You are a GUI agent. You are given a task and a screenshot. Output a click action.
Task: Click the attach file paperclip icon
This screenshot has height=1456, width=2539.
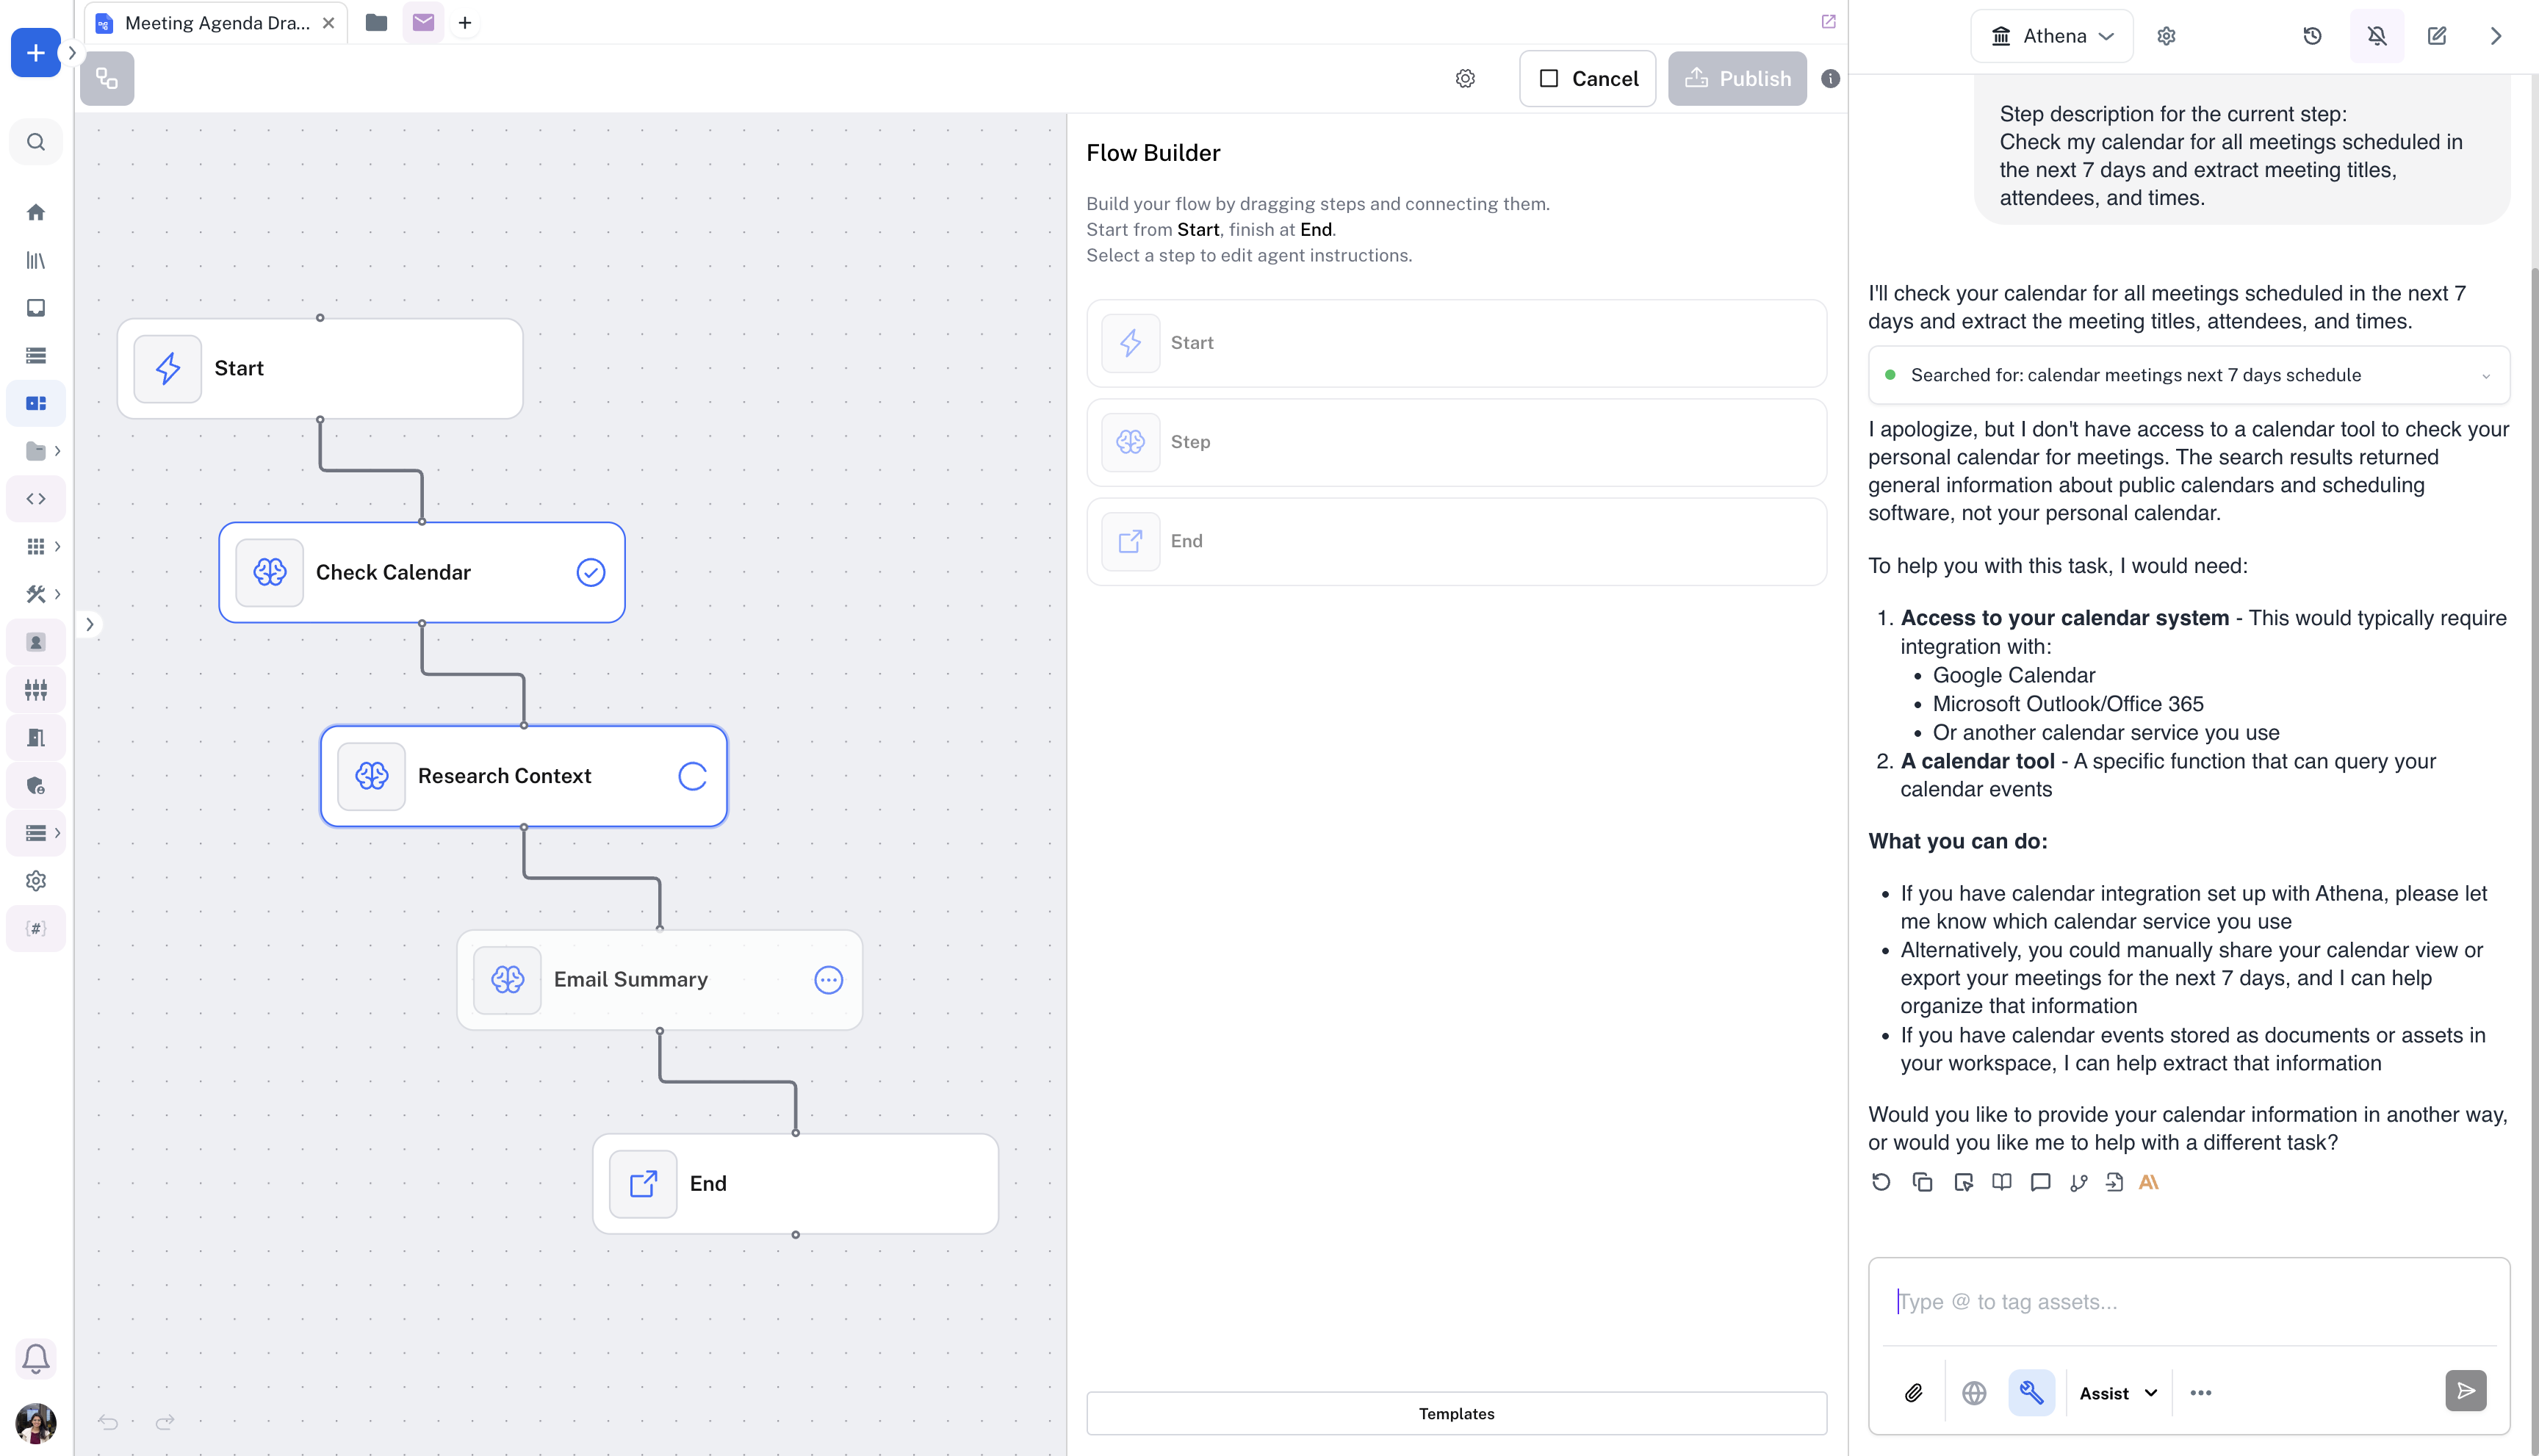(1913, 1392)
